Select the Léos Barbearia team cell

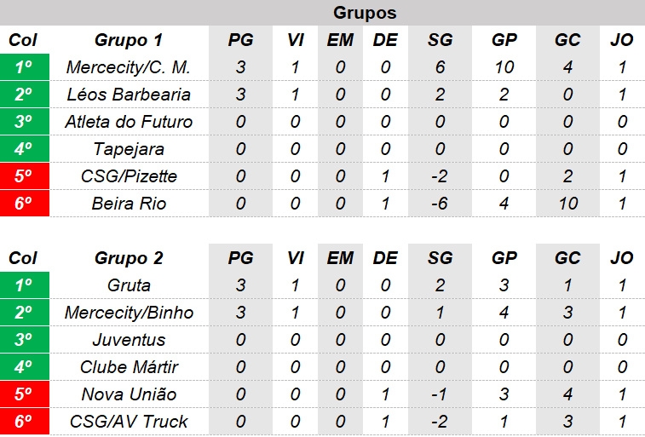point(129,95)
